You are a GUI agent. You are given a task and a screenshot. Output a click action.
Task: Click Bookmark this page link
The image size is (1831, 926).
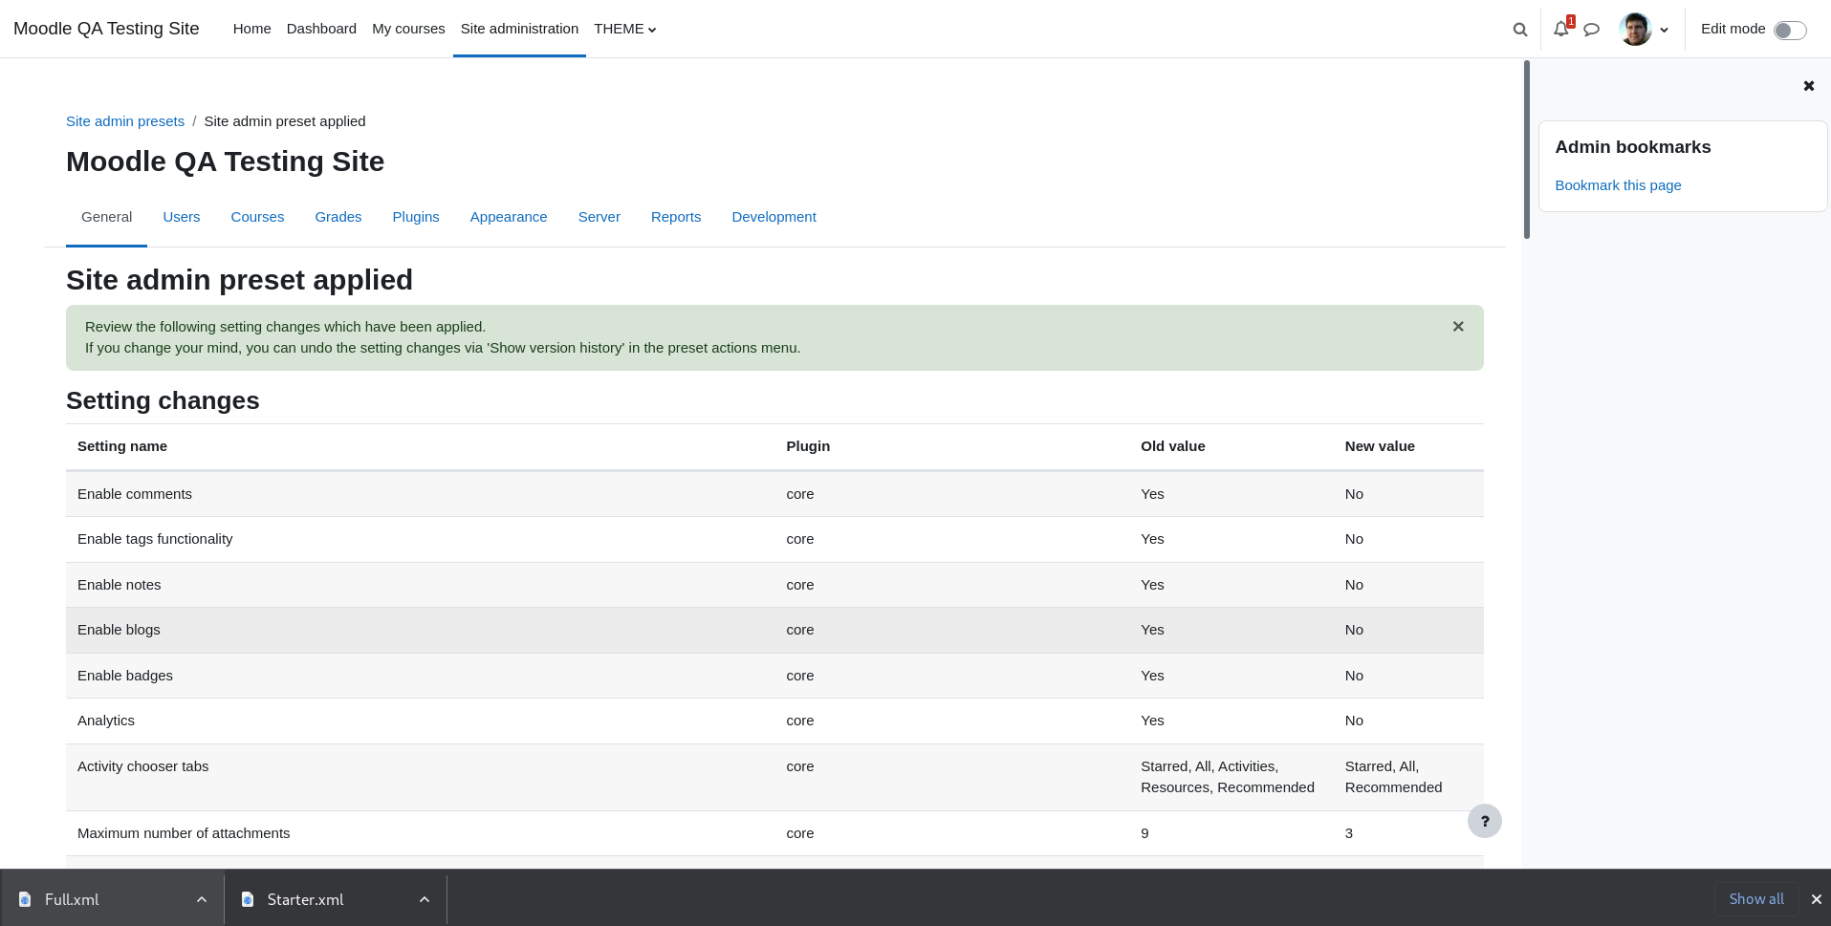pos(1618,185)
